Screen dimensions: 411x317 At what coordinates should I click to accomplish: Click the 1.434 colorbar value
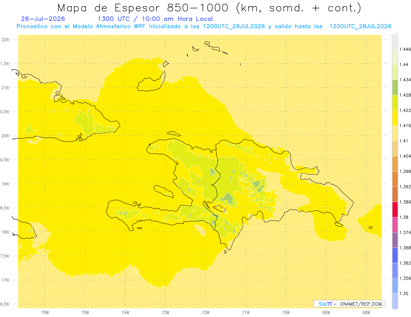405,80
